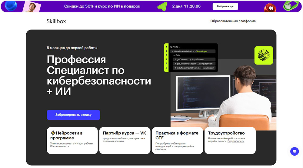Select 'getContentAsStream (...) : InputStream' row
The height and width of the screenshot is (168, 303).
[194, 64]
